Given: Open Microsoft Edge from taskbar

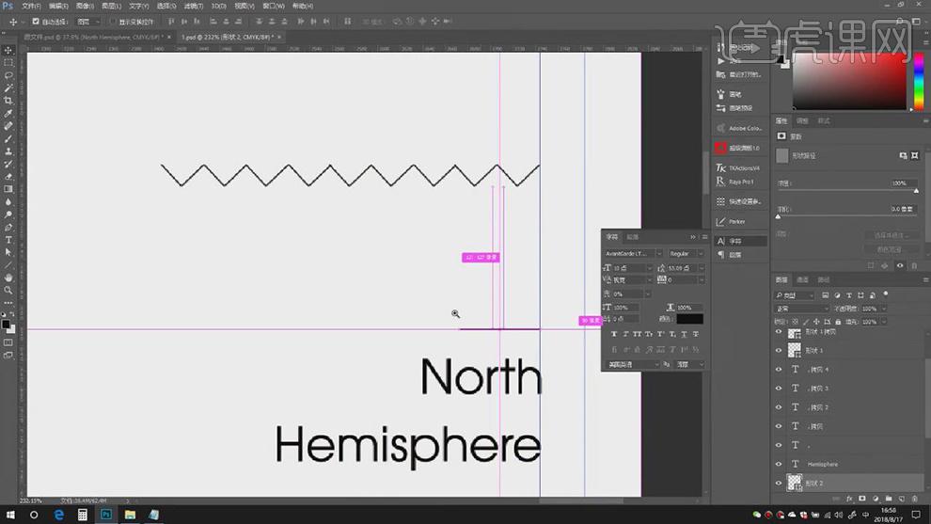Looking at the screenshot, I should click(58, 515).
